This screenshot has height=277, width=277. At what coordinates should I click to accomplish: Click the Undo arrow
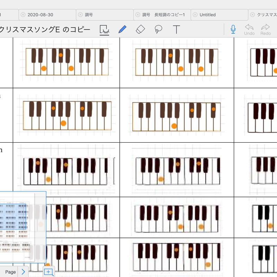click(249, 27)
